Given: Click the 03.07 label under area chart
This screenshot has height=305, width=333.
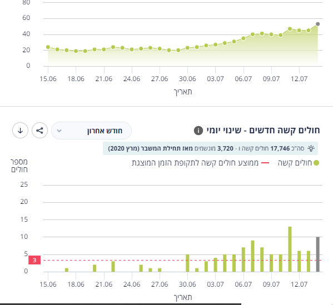Looking at the screenshot, I should pos(215,79).
